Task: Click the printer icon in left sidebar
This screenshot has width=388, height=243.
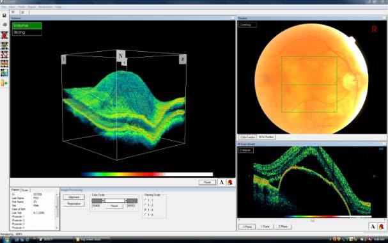Action: click(4, 24)
